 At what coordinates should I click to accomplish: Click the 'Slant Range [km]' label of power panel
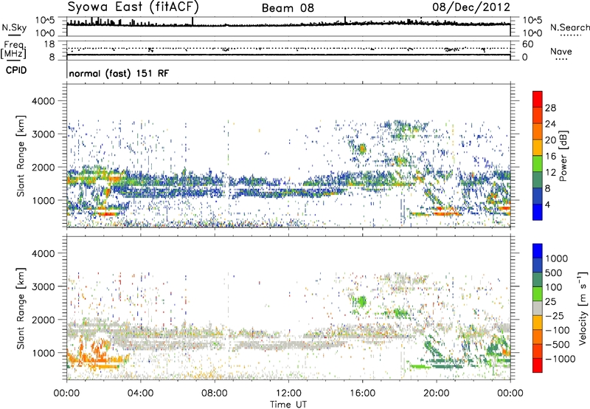pos(21,156)
